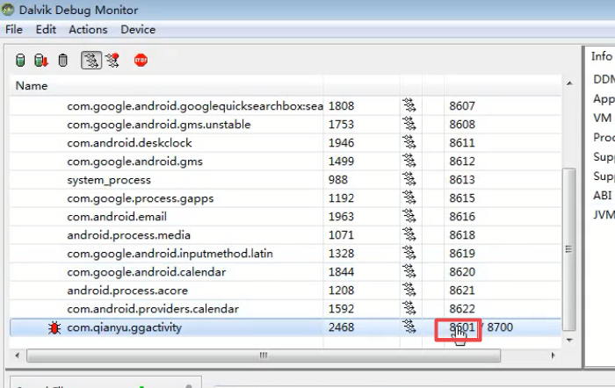
Task: Click thread icon in the inputmethod.latin row
Action: tap(409, 253)
